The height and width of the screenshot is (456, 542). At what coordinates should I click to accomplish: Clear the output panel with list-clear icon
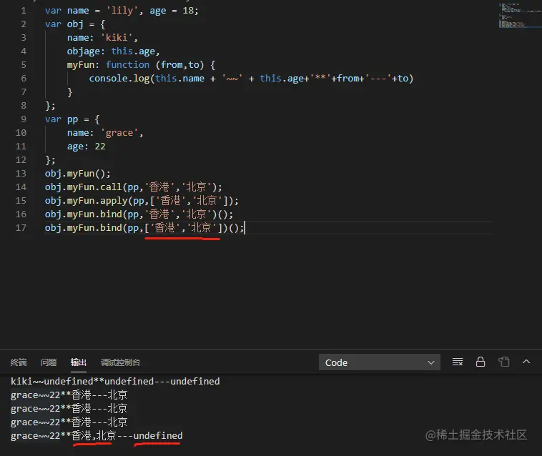[458, 362]
